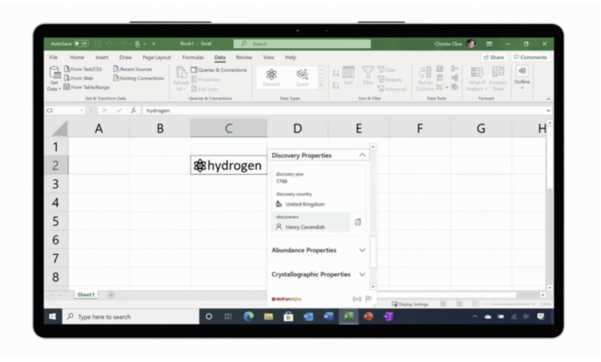This screenshot has height=362, width=601.
Task: Sort A to Z ascending
Action: pos(336,73)
